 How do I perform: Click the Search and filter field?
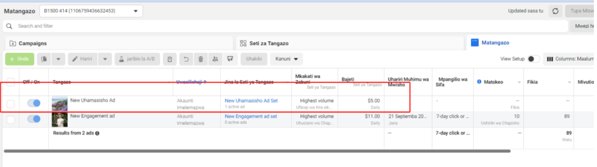click(286, 26)
